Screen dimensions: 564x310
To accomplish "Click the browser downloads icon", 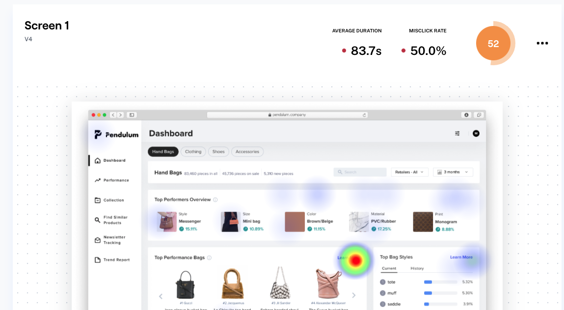I will (466, 115).
